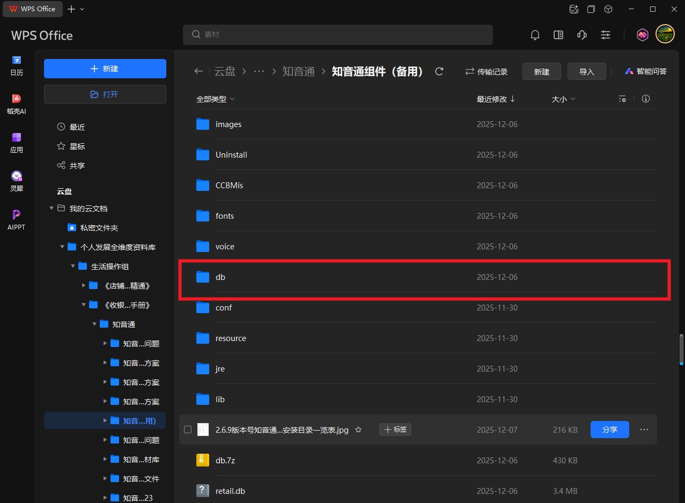Viewport: 685px width, 503px height.
Task: Expand the 《店铺...精通》 folder arrow
Action: pos(84,285)
